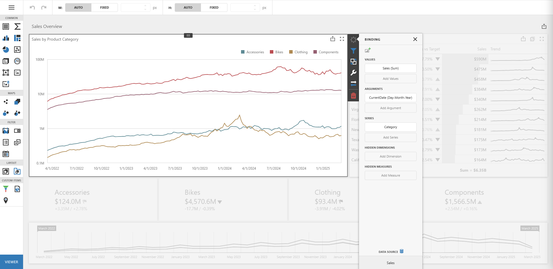Open the Category series binding
The image size is (553, 269).
point(390,127)
